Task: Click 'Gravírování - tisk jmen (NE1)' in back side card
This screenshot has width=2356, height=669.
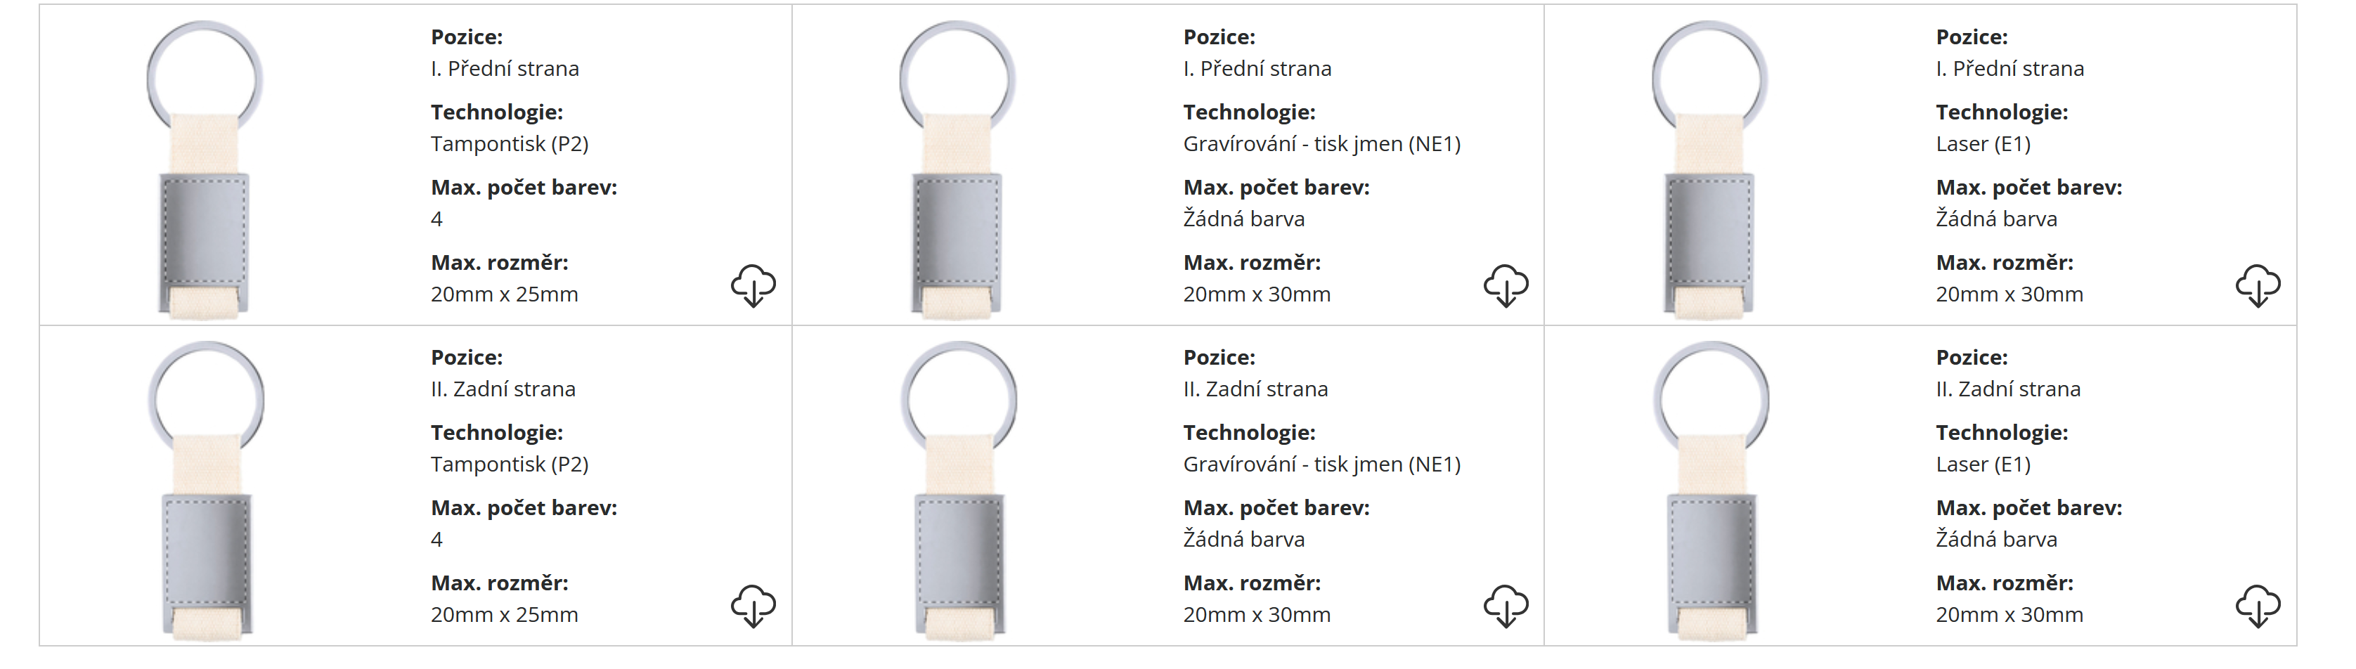Action: coord(1321,465)
